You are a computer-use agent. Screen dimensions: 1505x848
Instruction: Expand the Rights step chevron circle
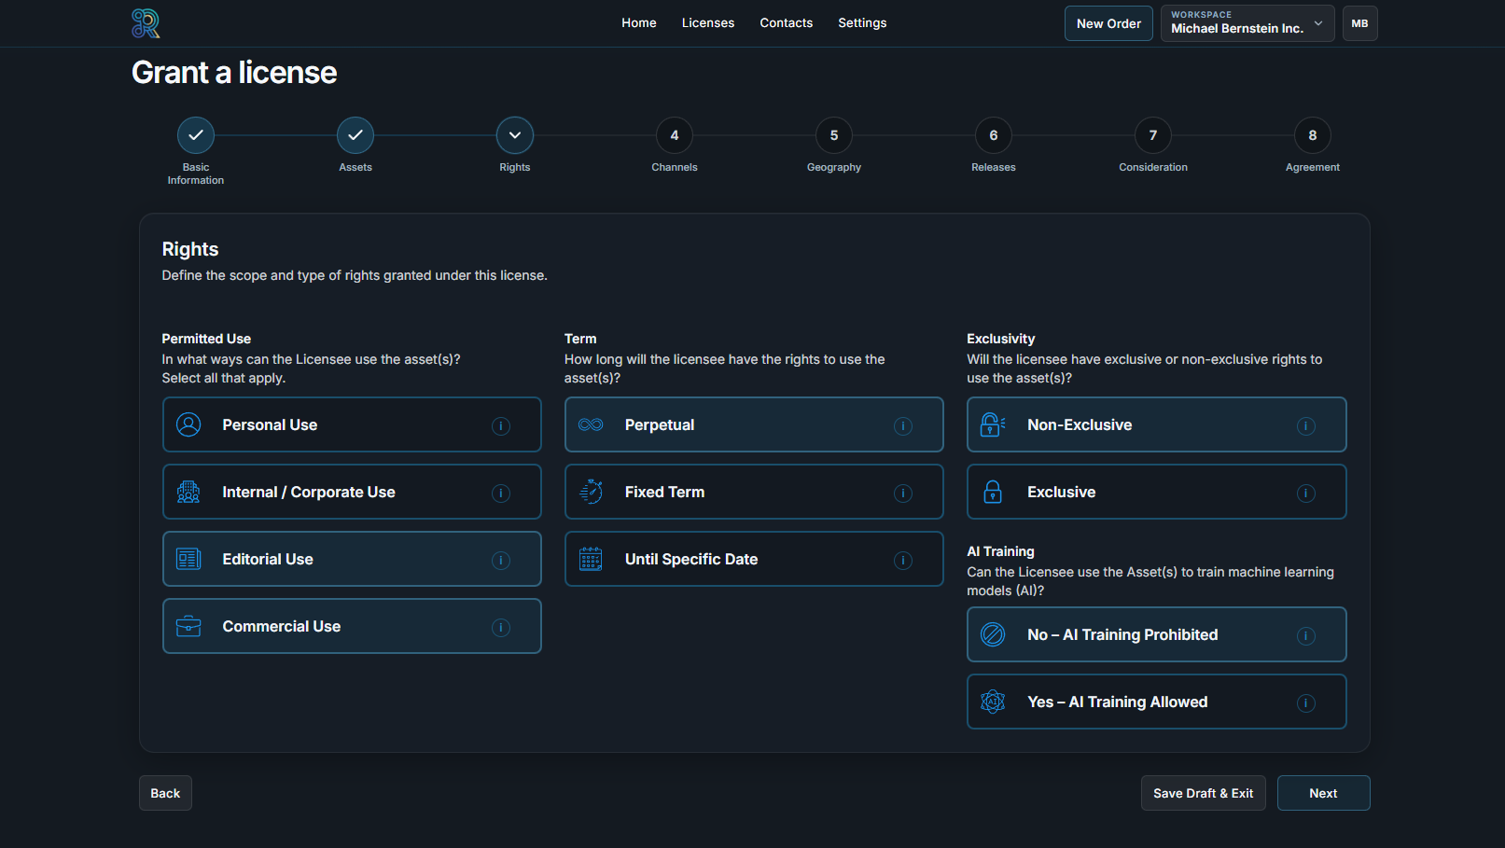coord(515,135)
